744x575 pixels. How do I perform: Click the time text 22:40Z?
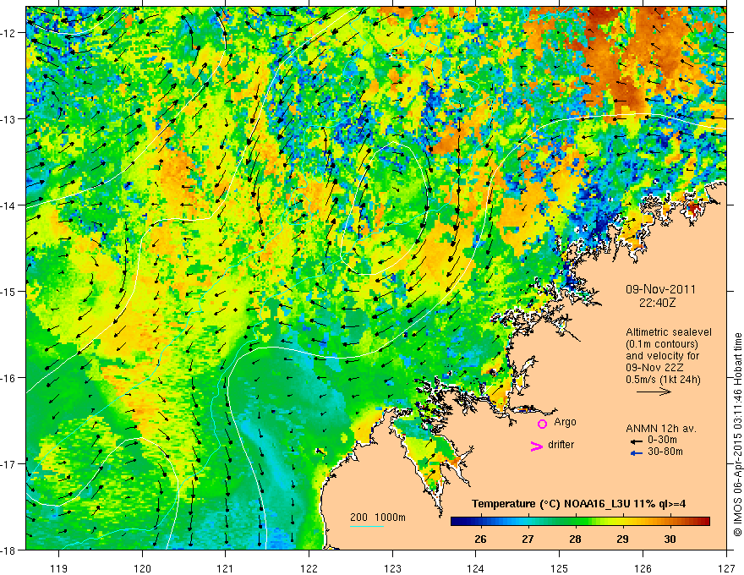point(657,303)
